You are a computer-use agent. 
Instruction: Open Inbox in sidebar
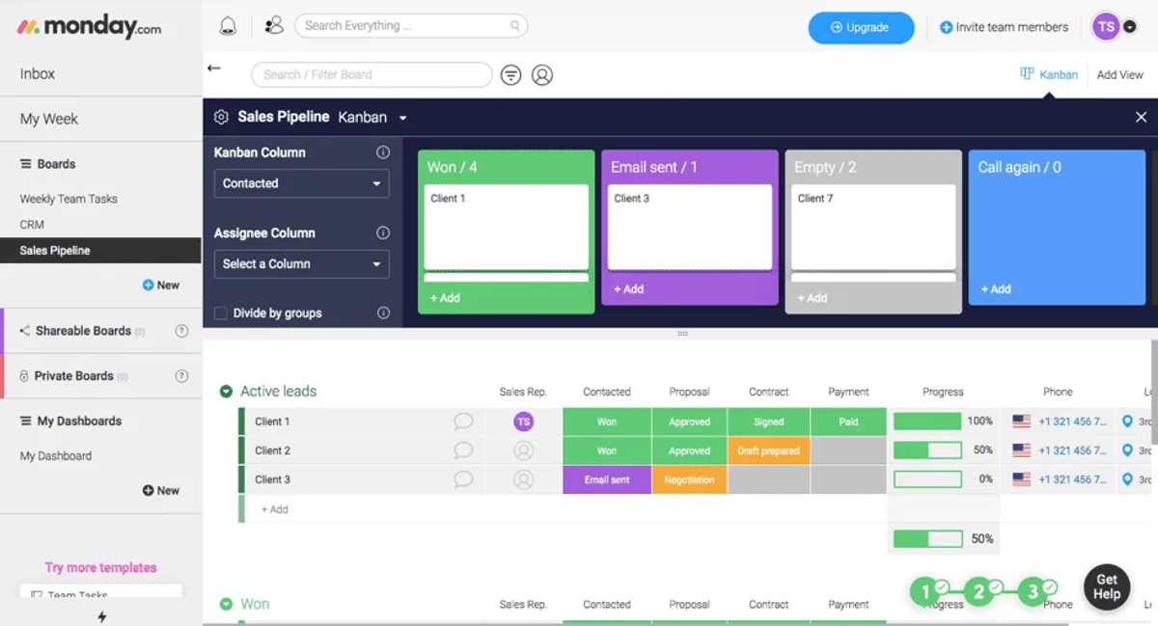(x=38, y=74)
